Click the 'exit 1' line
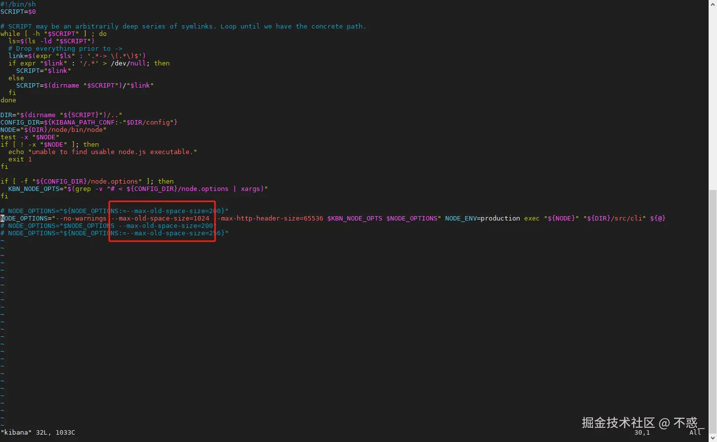Viewport: 717px width, 442px height. tap(20, 159)
